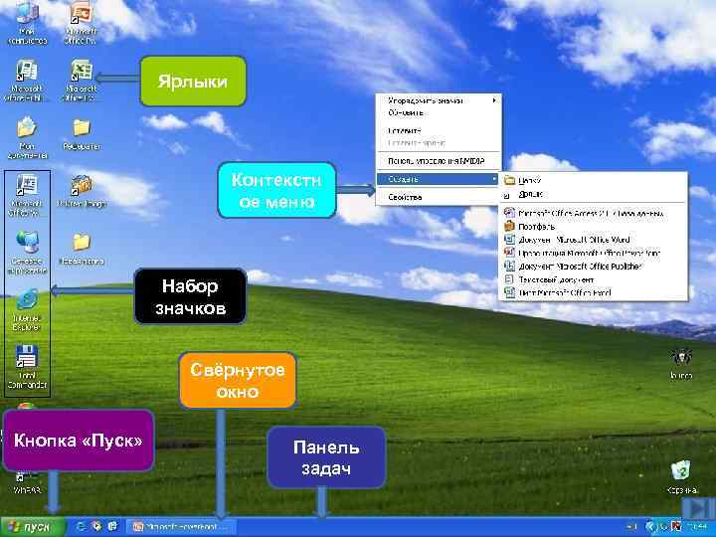Choose Презентация Microsoft Office PowerPoint in submenu
Image resolution: width=716 pixels, height=537 pixels.
coord(593,253)
